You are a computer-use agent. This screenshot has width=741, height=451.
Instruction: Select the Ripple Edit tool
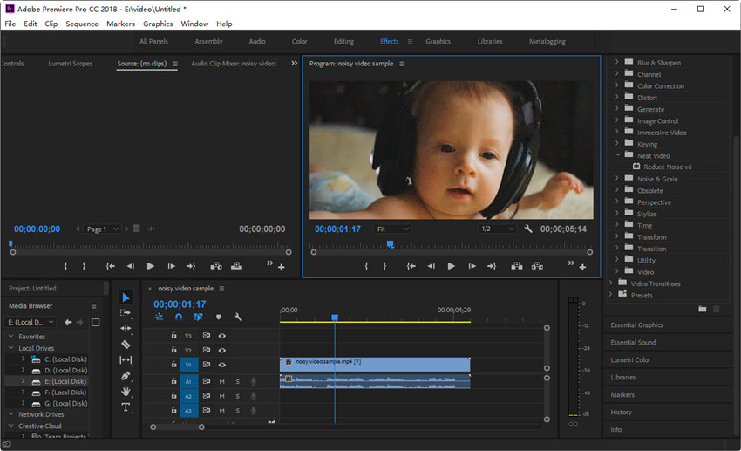pos(126,328)
